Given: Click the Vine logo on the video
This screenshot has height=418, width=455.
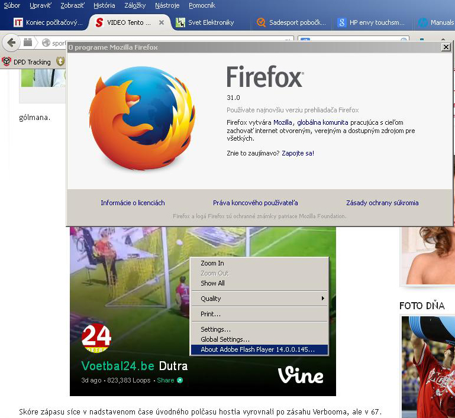Looking at the screenshot, I should (301, 375).
